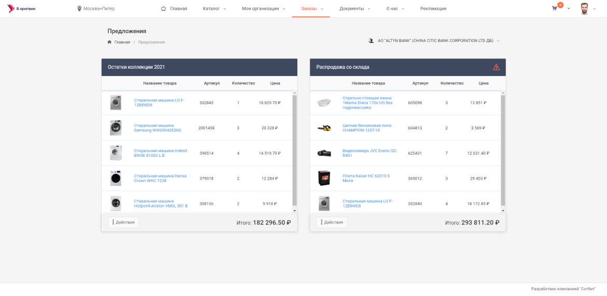
Task: Click the home icon beside Главная menu item
Action: coord(163,8)
